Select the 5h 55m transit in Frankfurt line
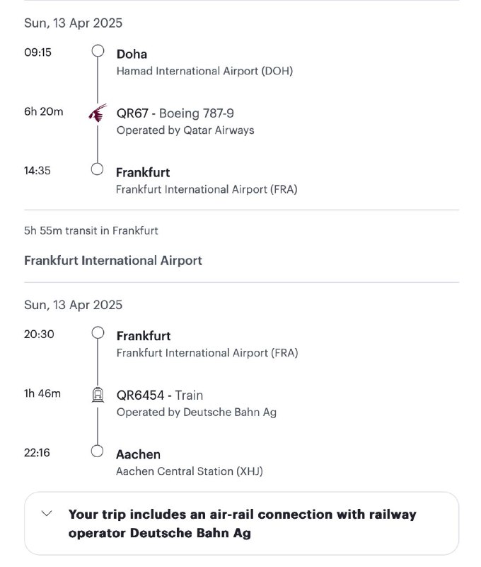 click(91, 231)
